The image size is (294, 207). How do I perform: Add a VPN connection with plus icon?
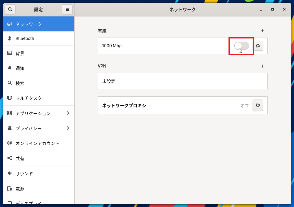pyautogui.click(x=262, y=66)
